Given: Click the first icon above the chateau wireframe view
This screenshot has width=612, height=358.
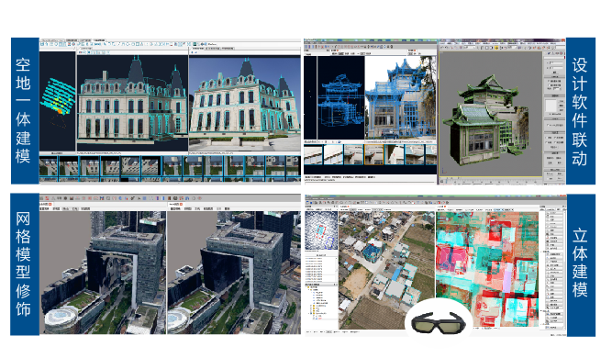Looking at the screenshot, I should 81,52.
